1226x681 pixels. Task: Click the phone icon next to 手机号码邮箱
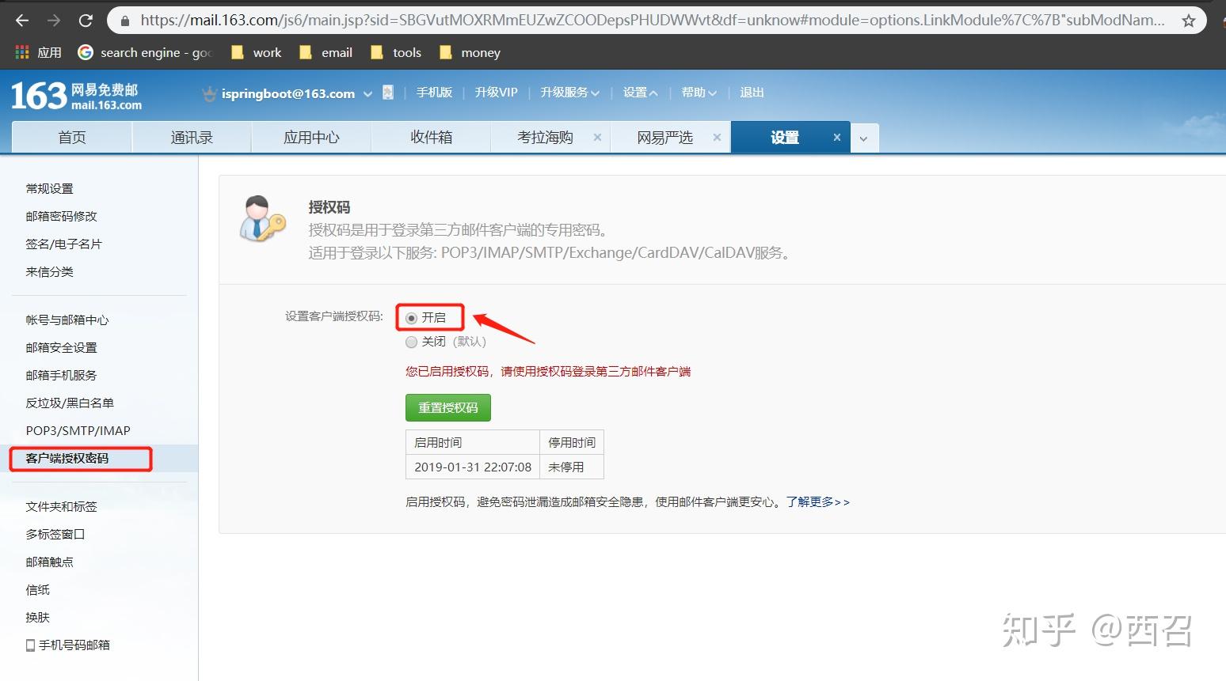point(30,645)
